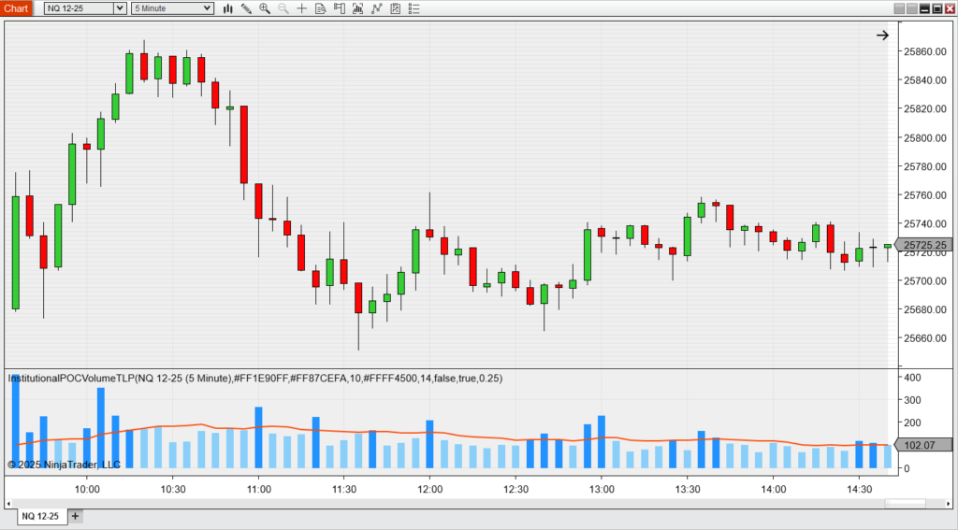Screen dimensions: 958x530
Task: Activate the crosshair cursor tool
Action: coord(301,8)
